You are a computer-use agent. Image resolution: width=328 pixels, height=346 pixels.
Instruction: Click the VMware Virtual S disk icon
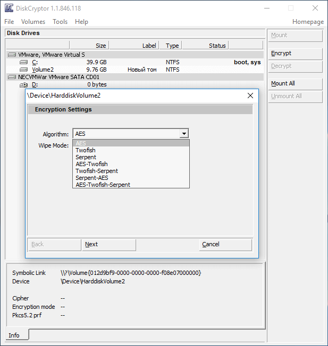pos(12,55)
